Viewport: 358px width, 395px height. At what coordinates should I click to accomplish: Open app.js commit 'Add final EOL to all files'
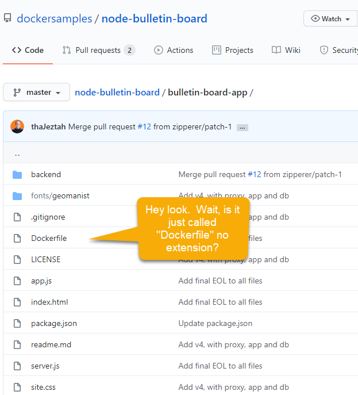point(220,281)
